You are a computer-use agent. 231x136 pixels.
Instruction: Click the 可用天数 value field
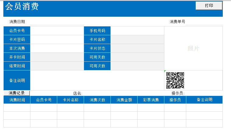(137, 57)
